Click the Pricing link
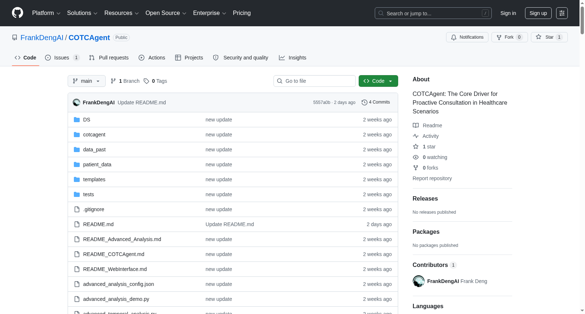Viewport: 585px width, 314px height. [x=242, y=13]
